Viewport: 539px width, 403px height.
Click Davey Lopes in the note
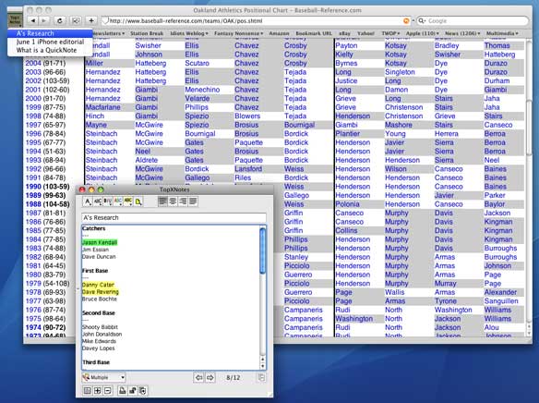(x=99, y=348)
